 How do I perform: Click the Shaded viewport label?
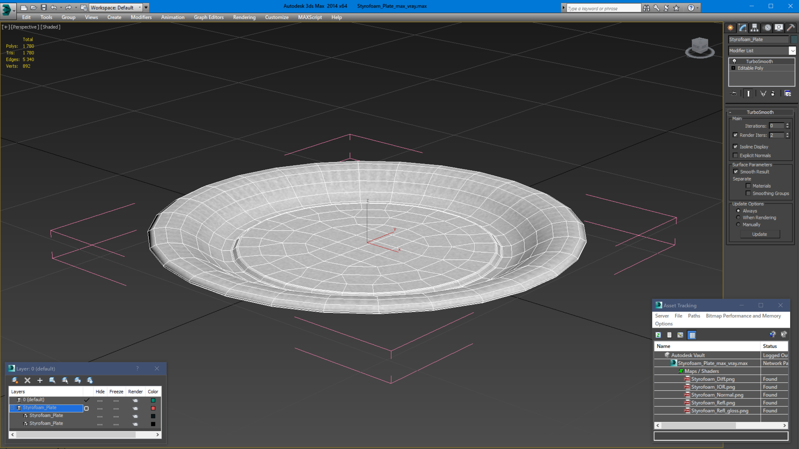pos(50,27)
